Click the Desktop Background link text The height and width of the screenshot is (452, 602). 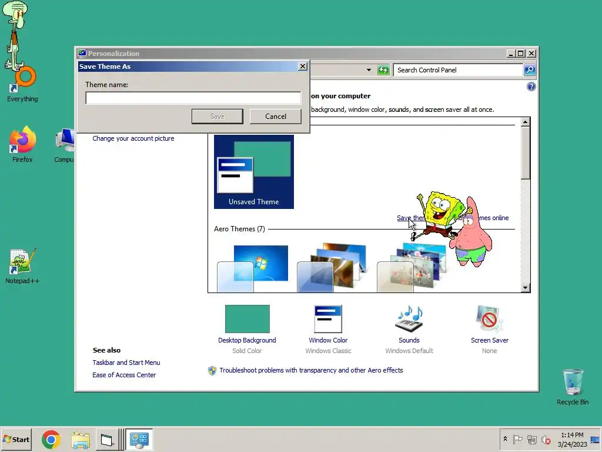pos(247,340)
